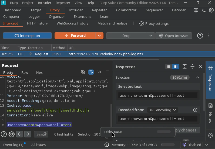Screen dimensions: 215x149
Task: Add another decoding with plus icon
Action: (x=195, y=110)
